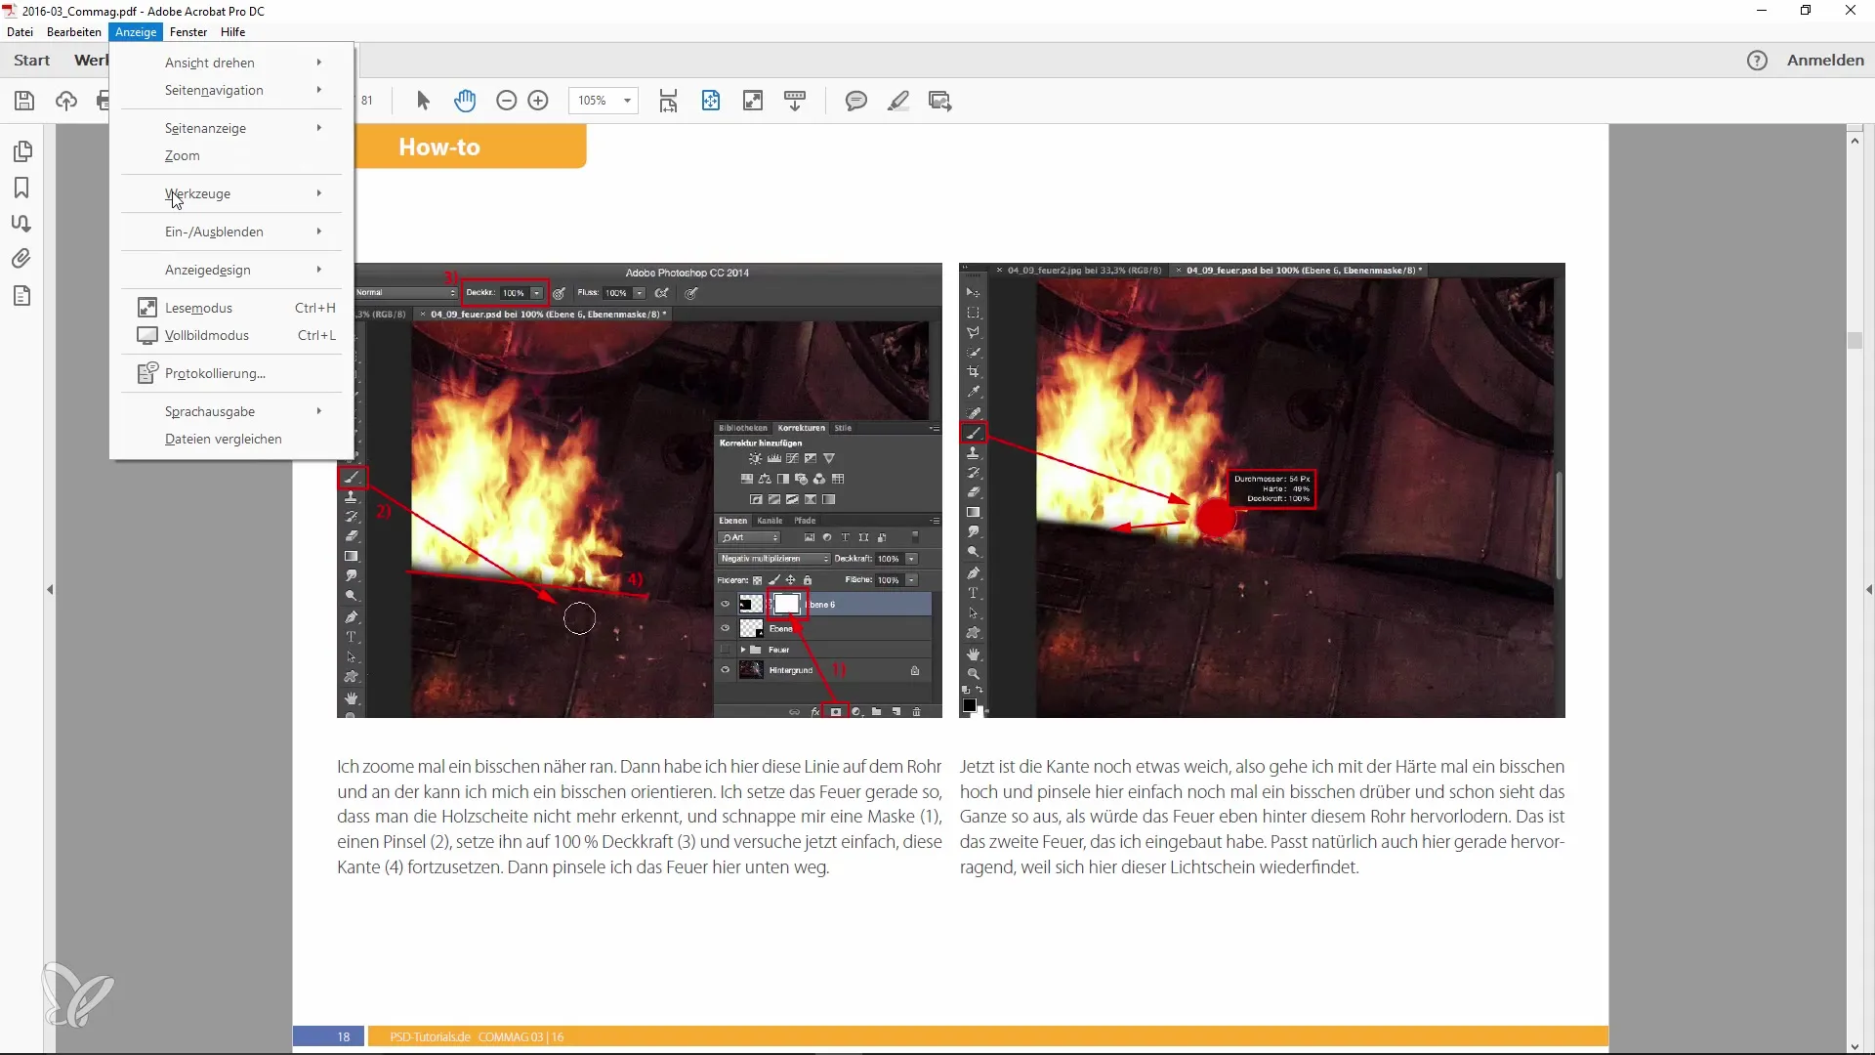The height and width of the screenshot is (1055, 1875).
Task: Open the Hilfe menu
Action: 232,32
